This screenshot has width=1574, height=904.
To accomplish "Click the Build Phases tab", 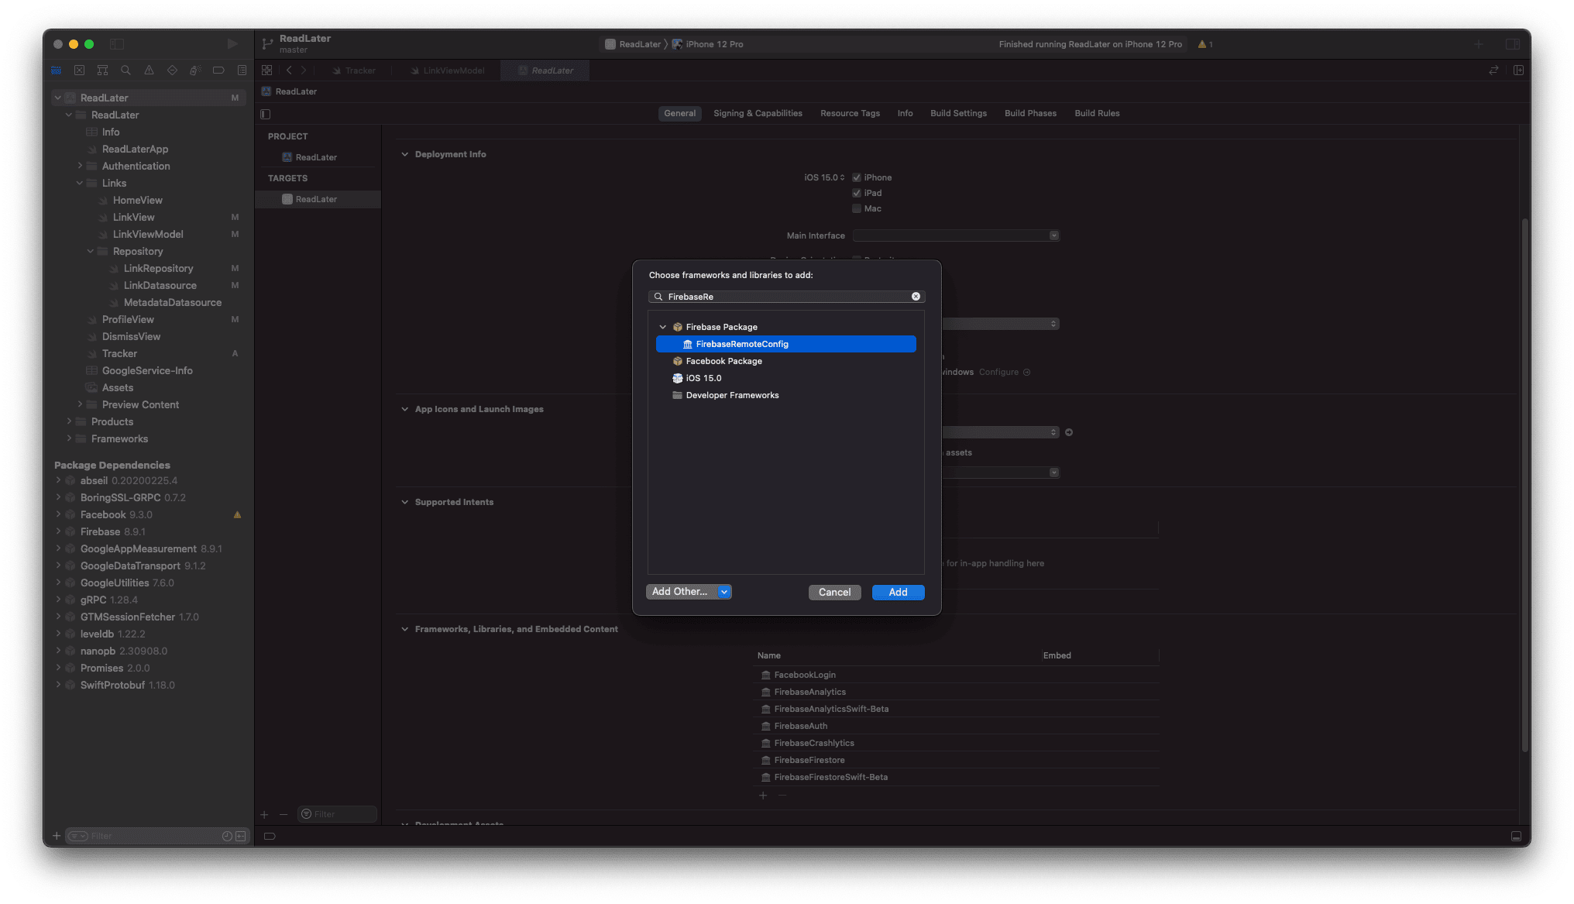I will point(1031,112).
